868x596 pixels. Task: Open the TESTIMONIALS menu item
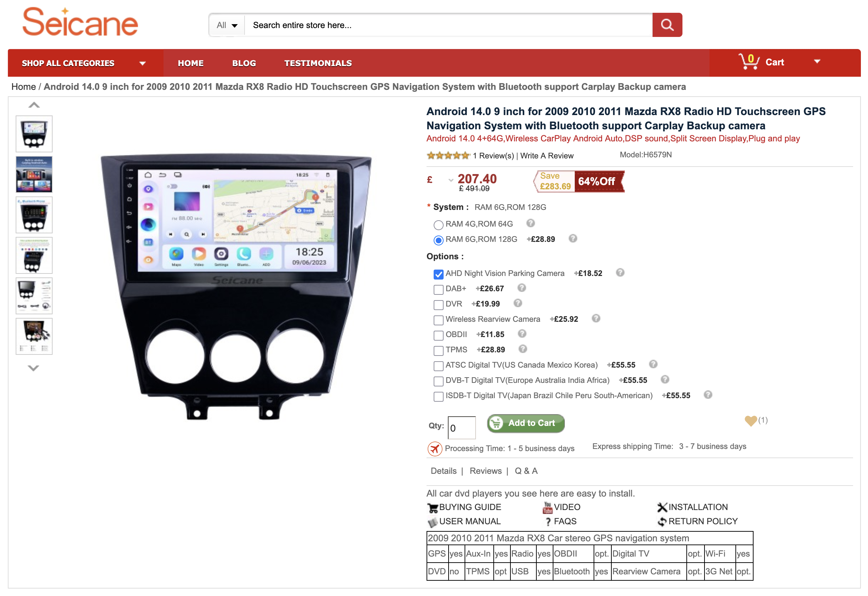tap(318, 63)
